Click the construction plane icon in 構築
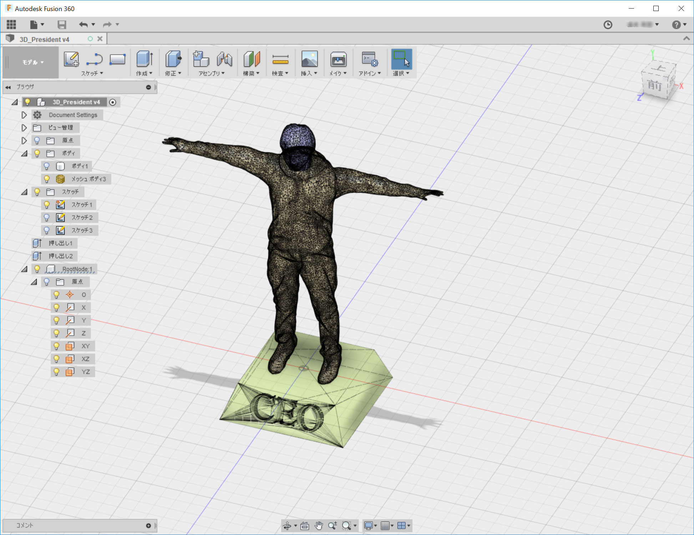This screenshot has height=535, width=694. coord(252,59)
